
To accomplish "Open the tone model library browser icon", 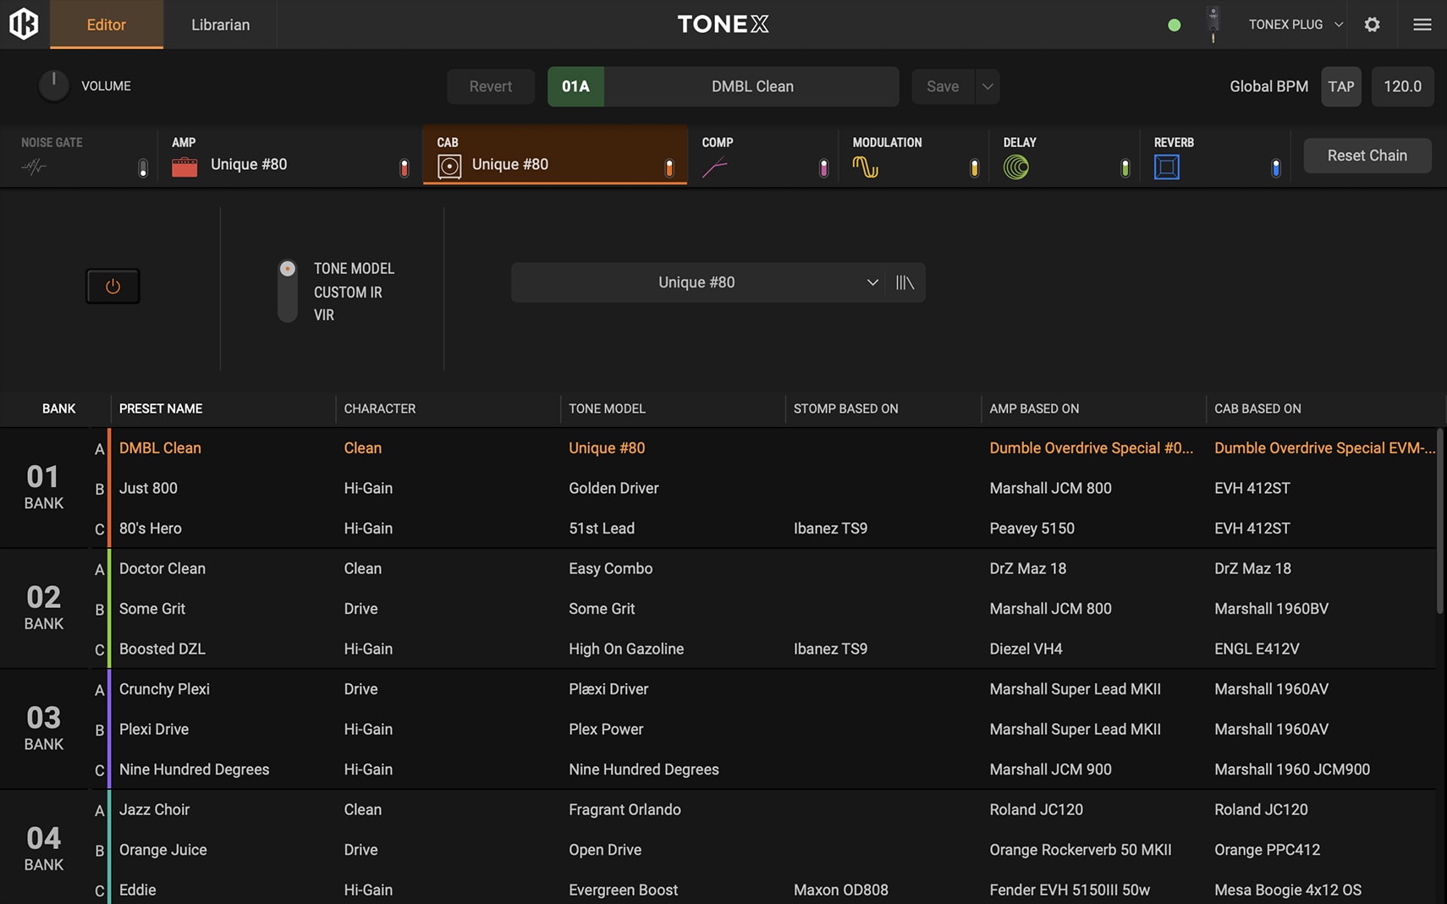I will pyautogui.click(x=905, y=282).
